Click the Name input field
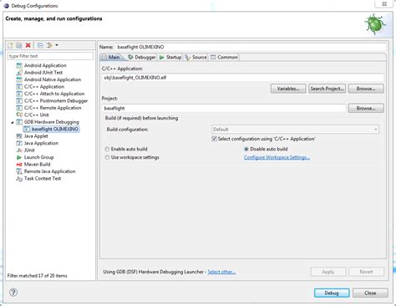The image size is (396, 306). click(x=251, y=47)
